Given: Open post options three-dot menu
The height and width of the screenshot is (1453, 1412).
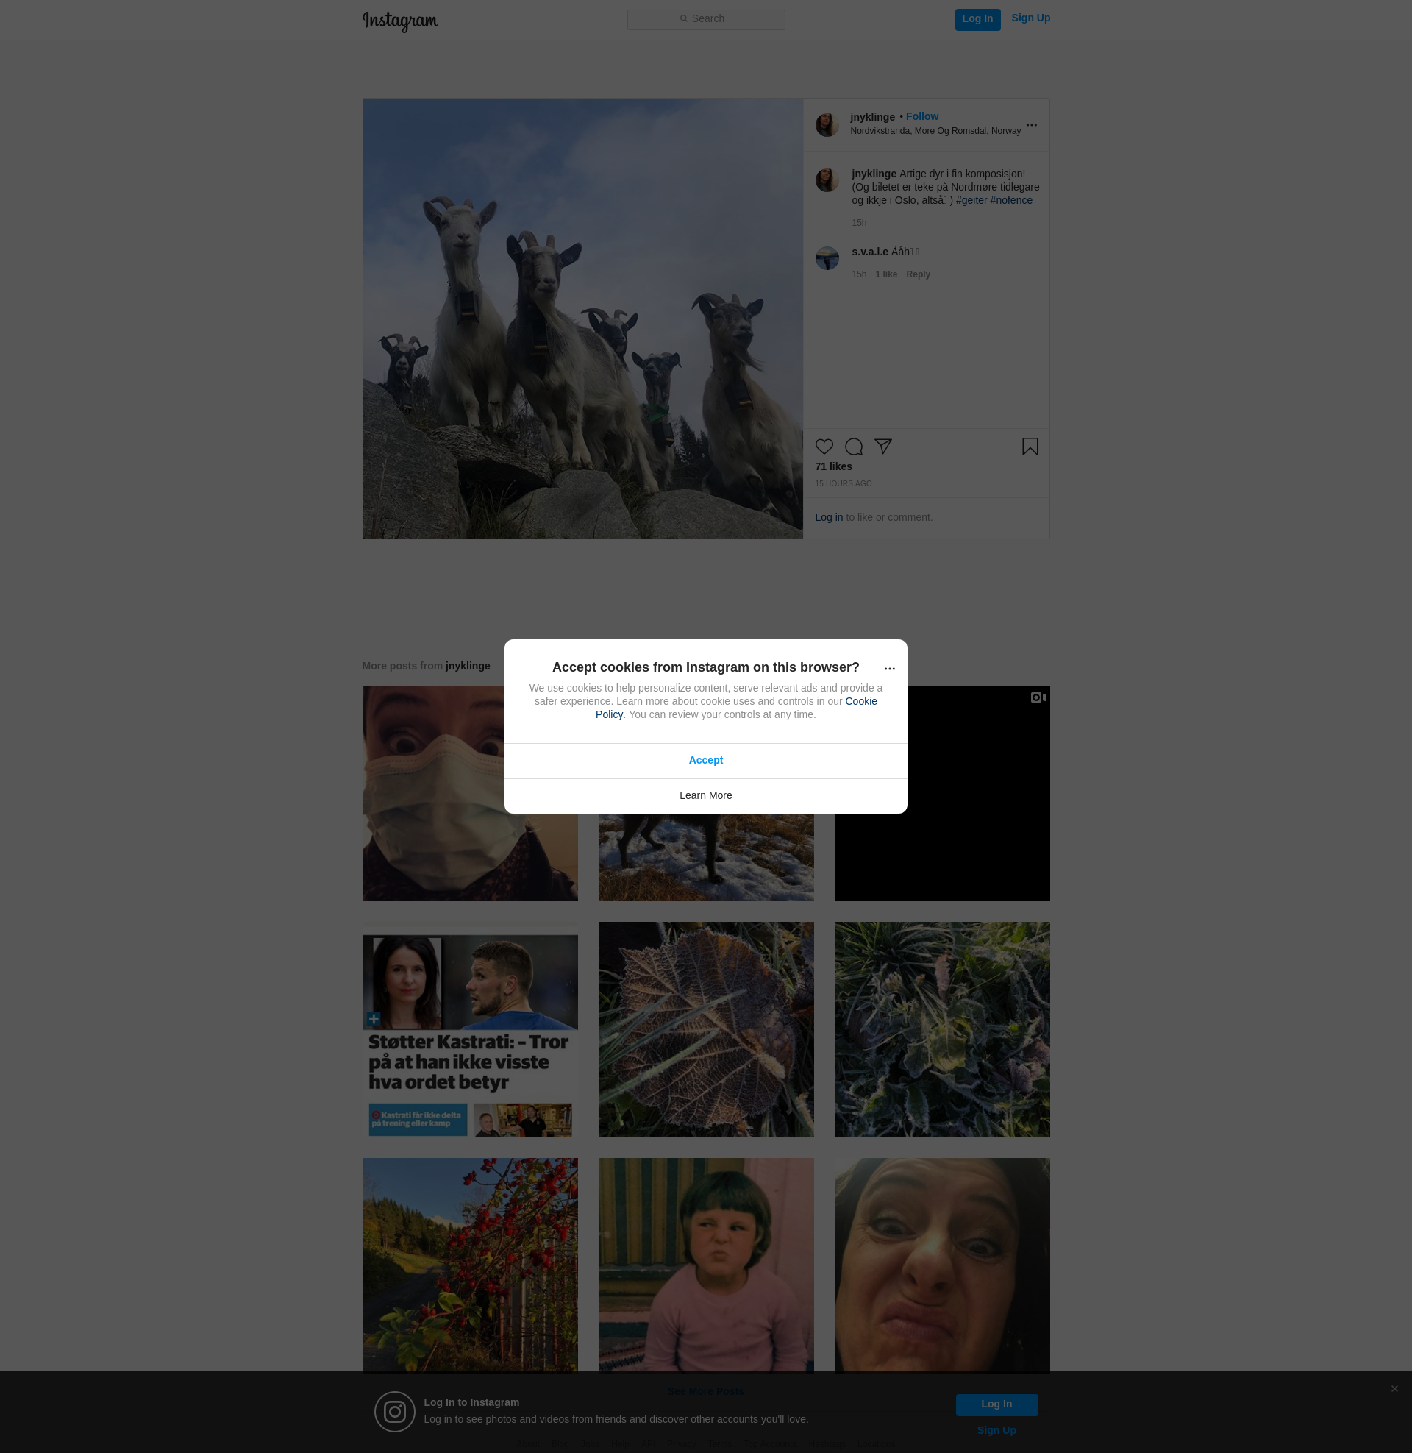Looking at the screenshot, I should (1032, 124).
